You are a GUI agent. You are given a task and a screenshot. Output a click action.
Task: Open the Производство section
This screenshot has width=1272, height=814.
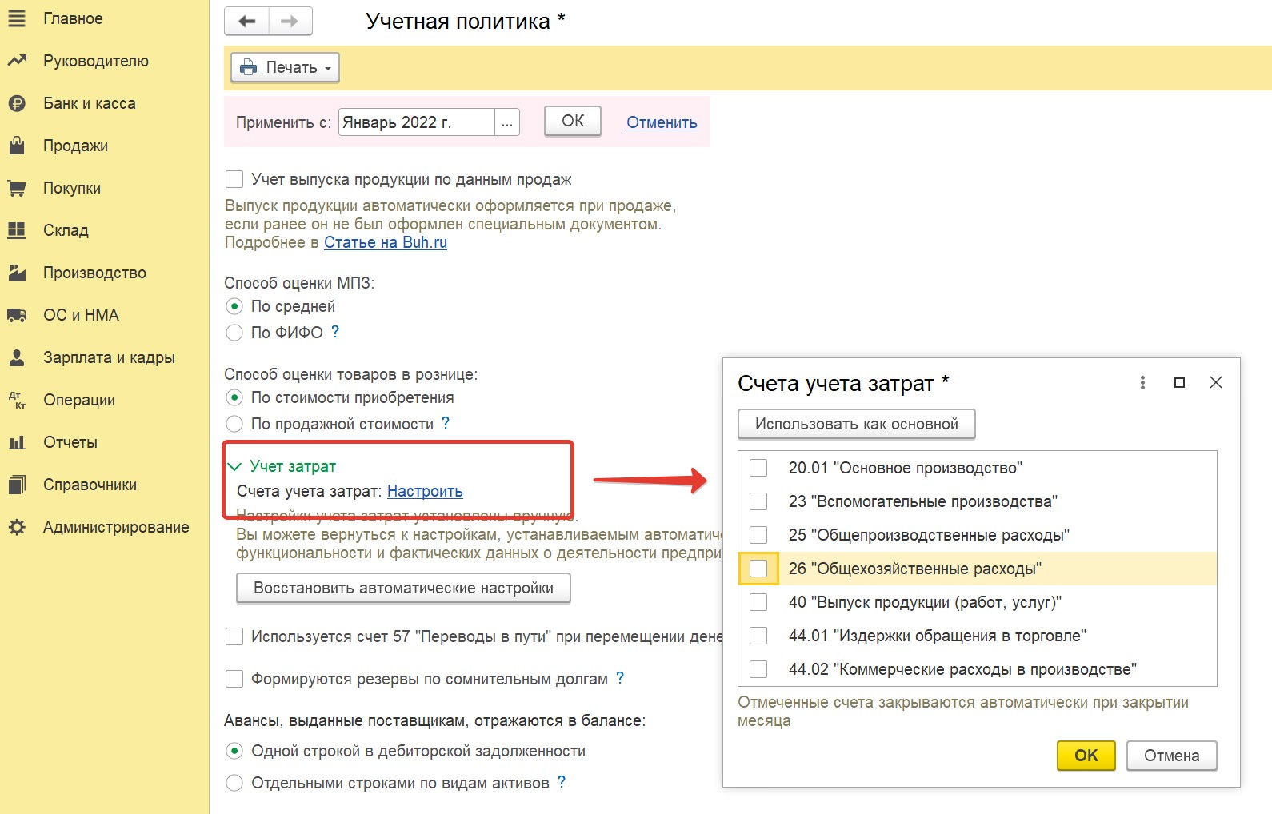[x=94, y=273]
